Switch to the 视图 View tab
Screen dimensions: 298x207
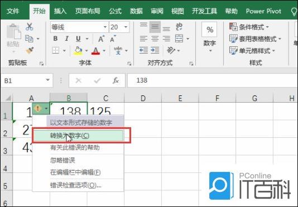pyautogui.click(x=177, y=11)
